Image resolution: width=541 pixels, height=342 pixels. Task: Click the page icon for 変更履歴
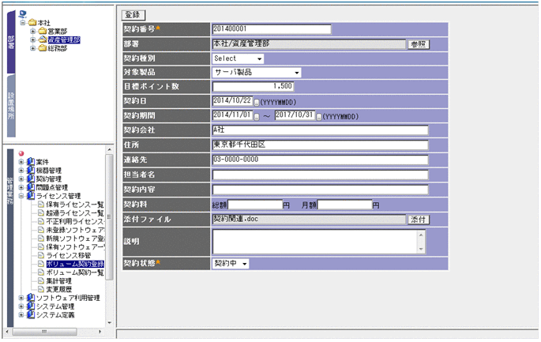tap(41, 289)
